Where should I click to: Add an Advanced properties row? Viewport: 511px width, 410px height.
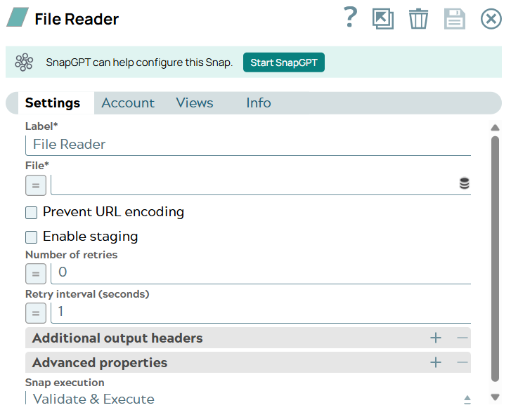(436, 363)
